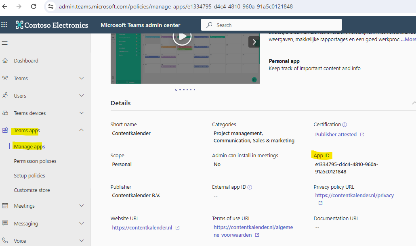Expand the Voice chevron
Screen dimensions: 416x246
pyautogui.click(x=82, y=241)
